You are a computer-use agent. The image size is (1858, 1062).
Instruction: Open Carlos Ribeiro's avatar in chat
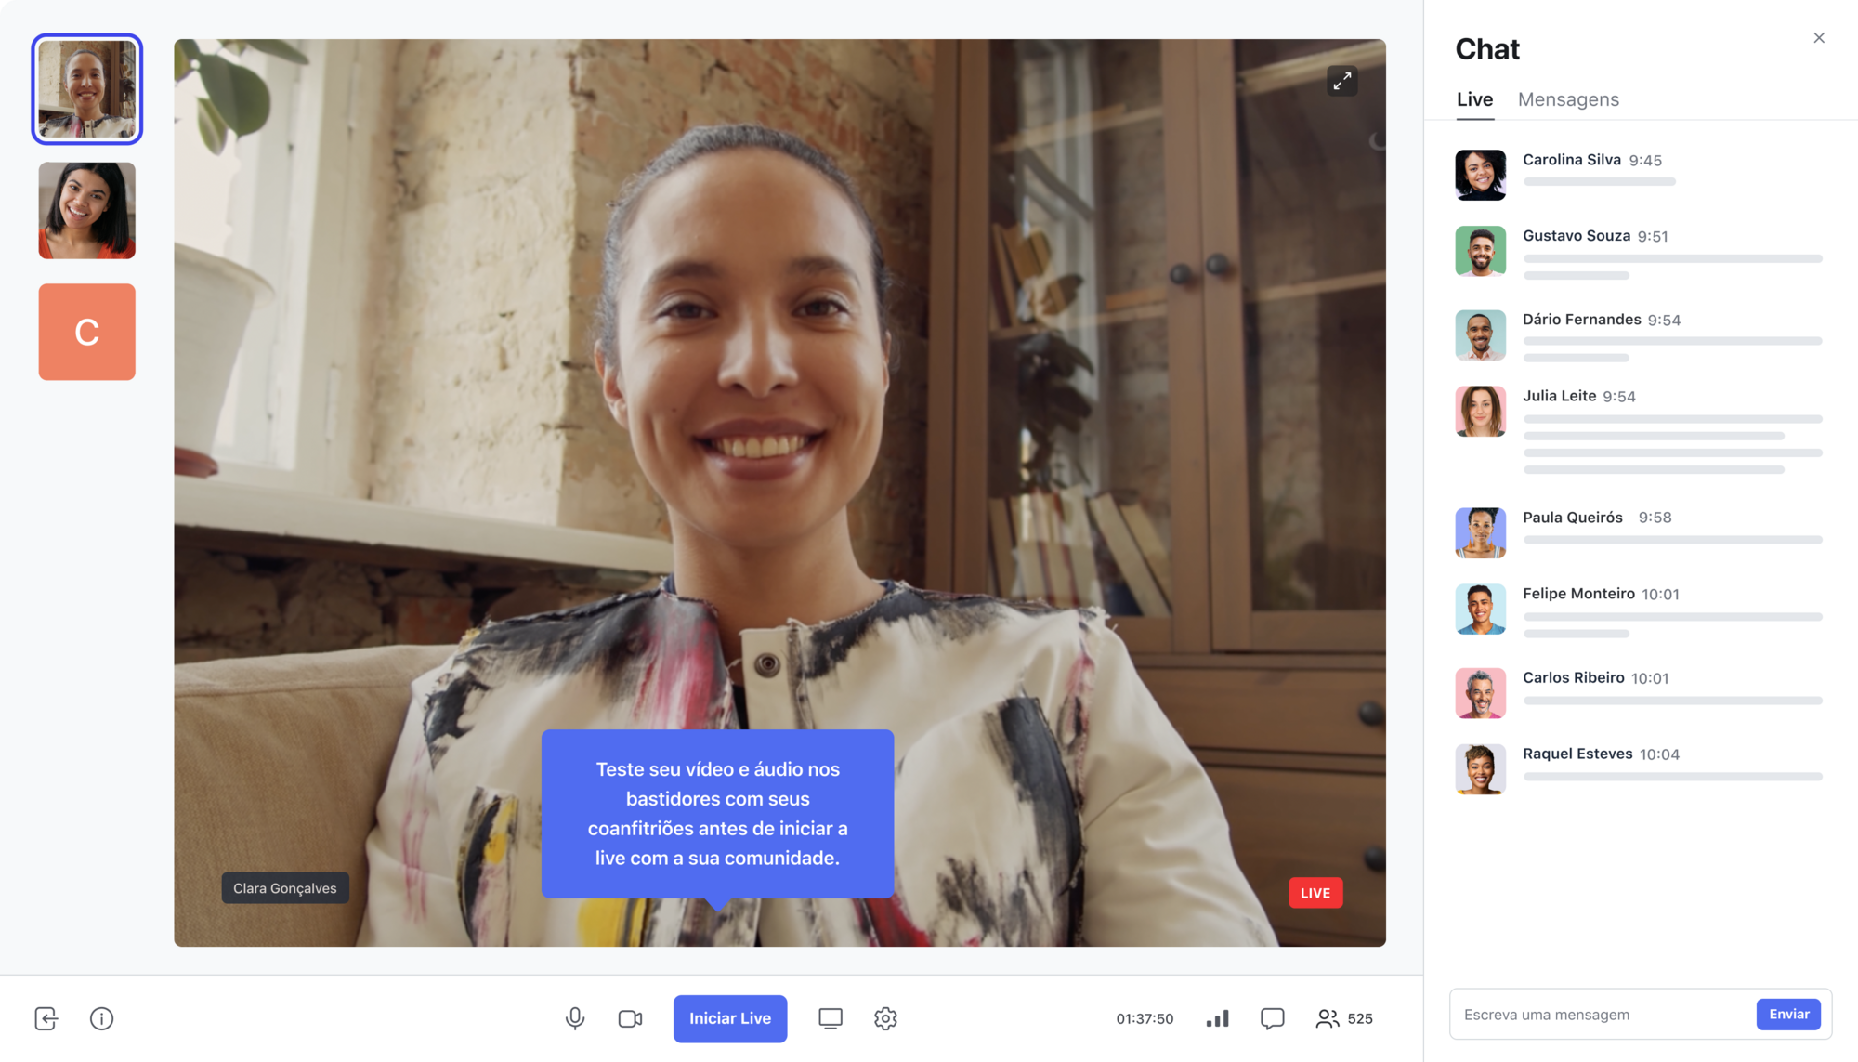click(1480, 692)
